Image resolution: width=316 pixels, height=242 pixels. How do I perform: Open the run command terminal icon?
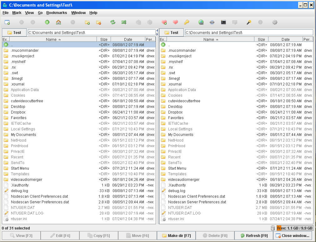coord(223,22)
